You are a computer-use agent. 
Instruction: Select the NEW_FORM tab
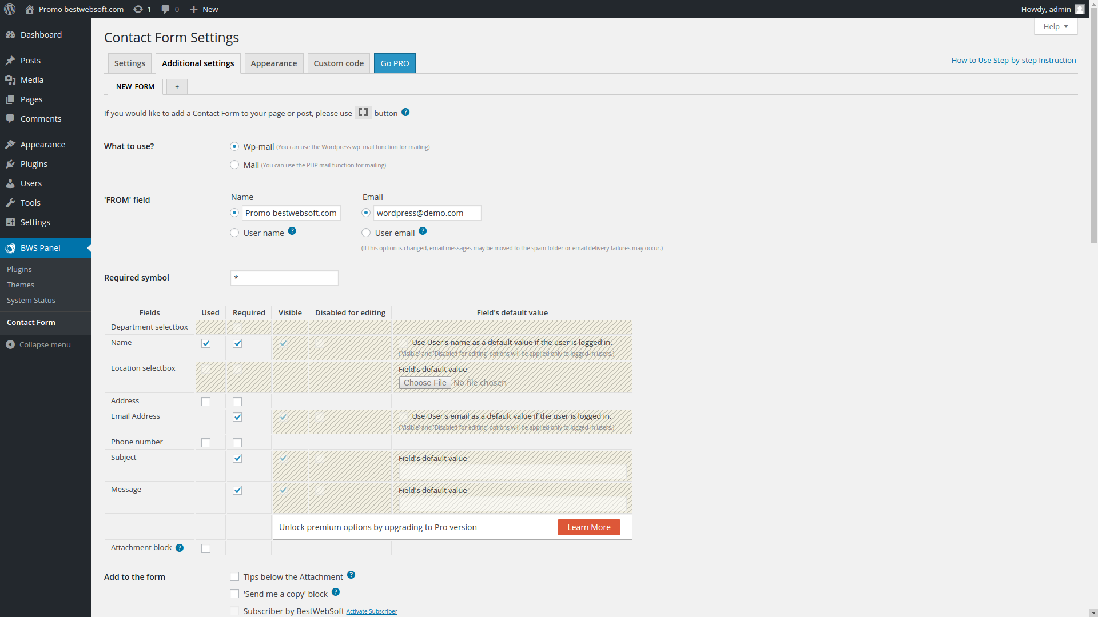pos(135,87)
